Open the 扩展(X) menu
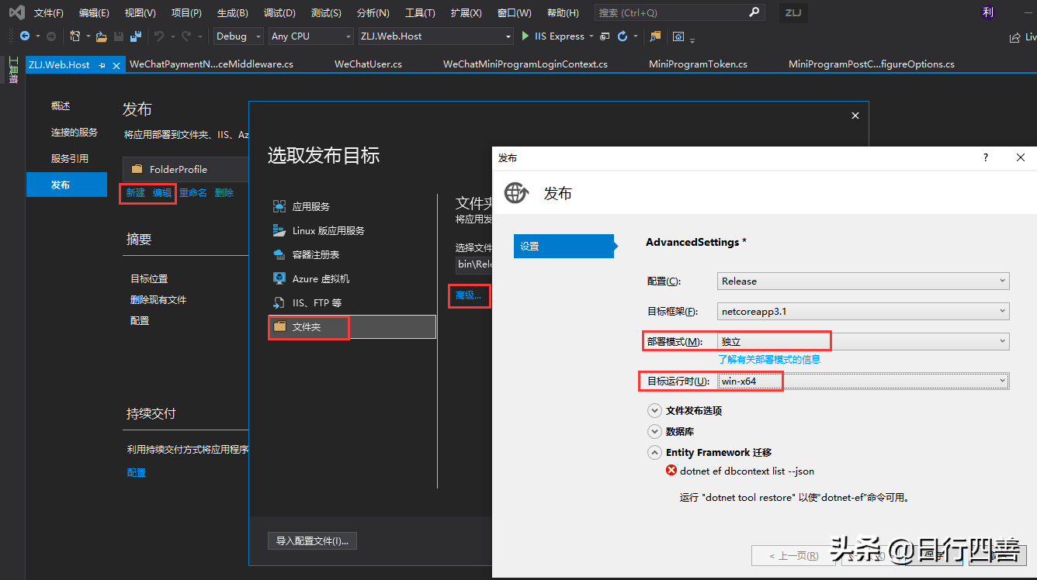1037x580 pixels. [x=466, y=13]
